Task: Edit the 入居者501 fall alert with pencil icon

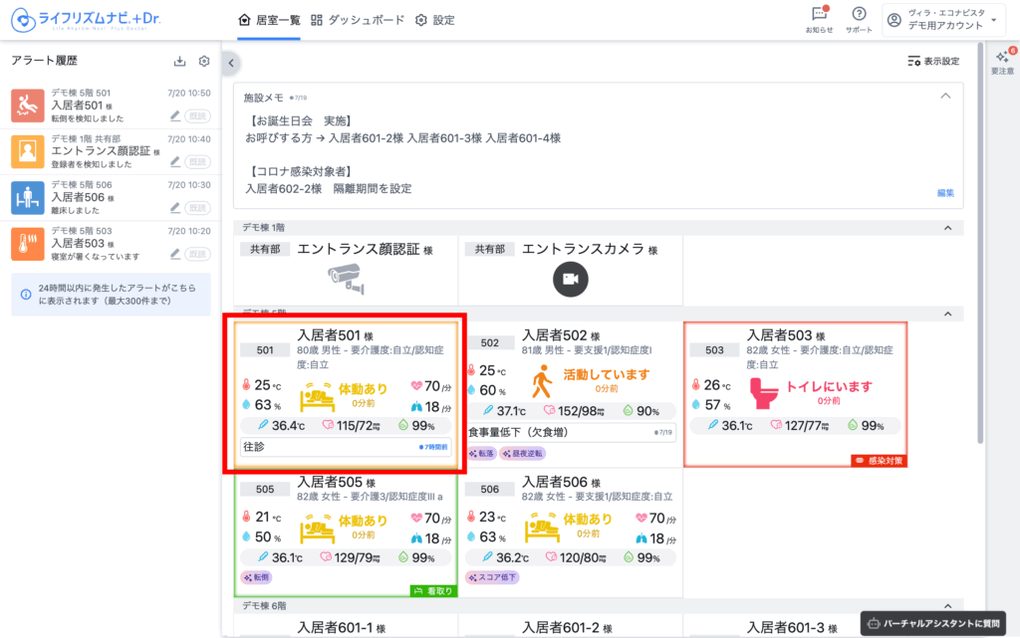Action: (175, 114)
